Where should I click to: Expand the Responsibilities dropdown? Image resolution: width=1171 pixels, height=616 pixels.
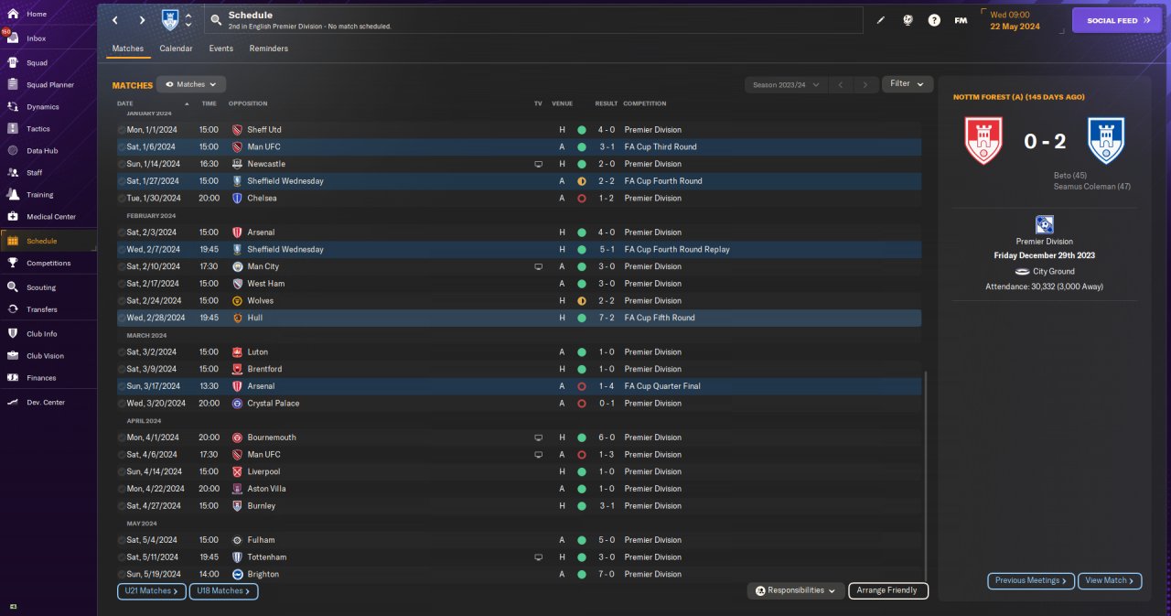click(x=795, y=591)
